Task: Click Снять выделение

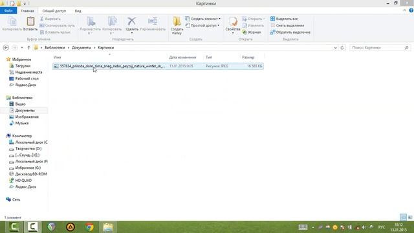Action: pyautogui.click(x=287, y=25)
